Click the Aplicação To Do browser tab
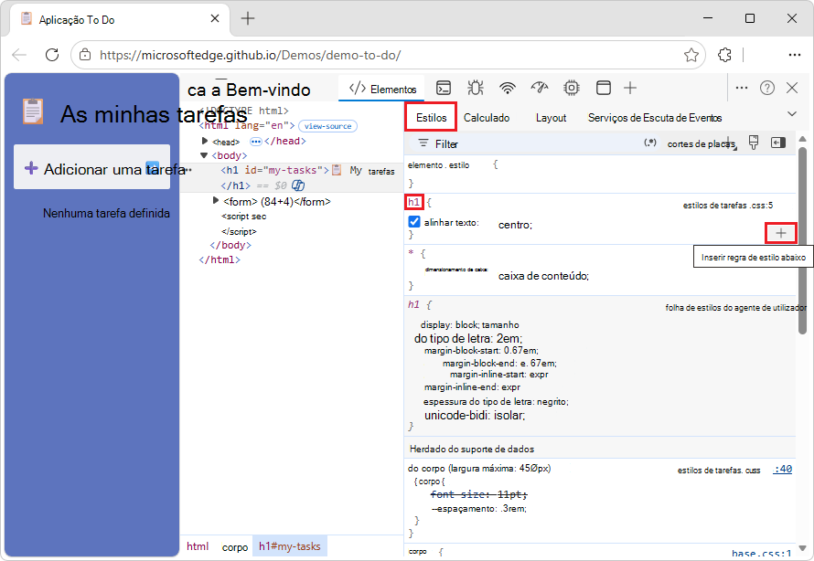This screenshot has height=561, width=814. (120, 20)
